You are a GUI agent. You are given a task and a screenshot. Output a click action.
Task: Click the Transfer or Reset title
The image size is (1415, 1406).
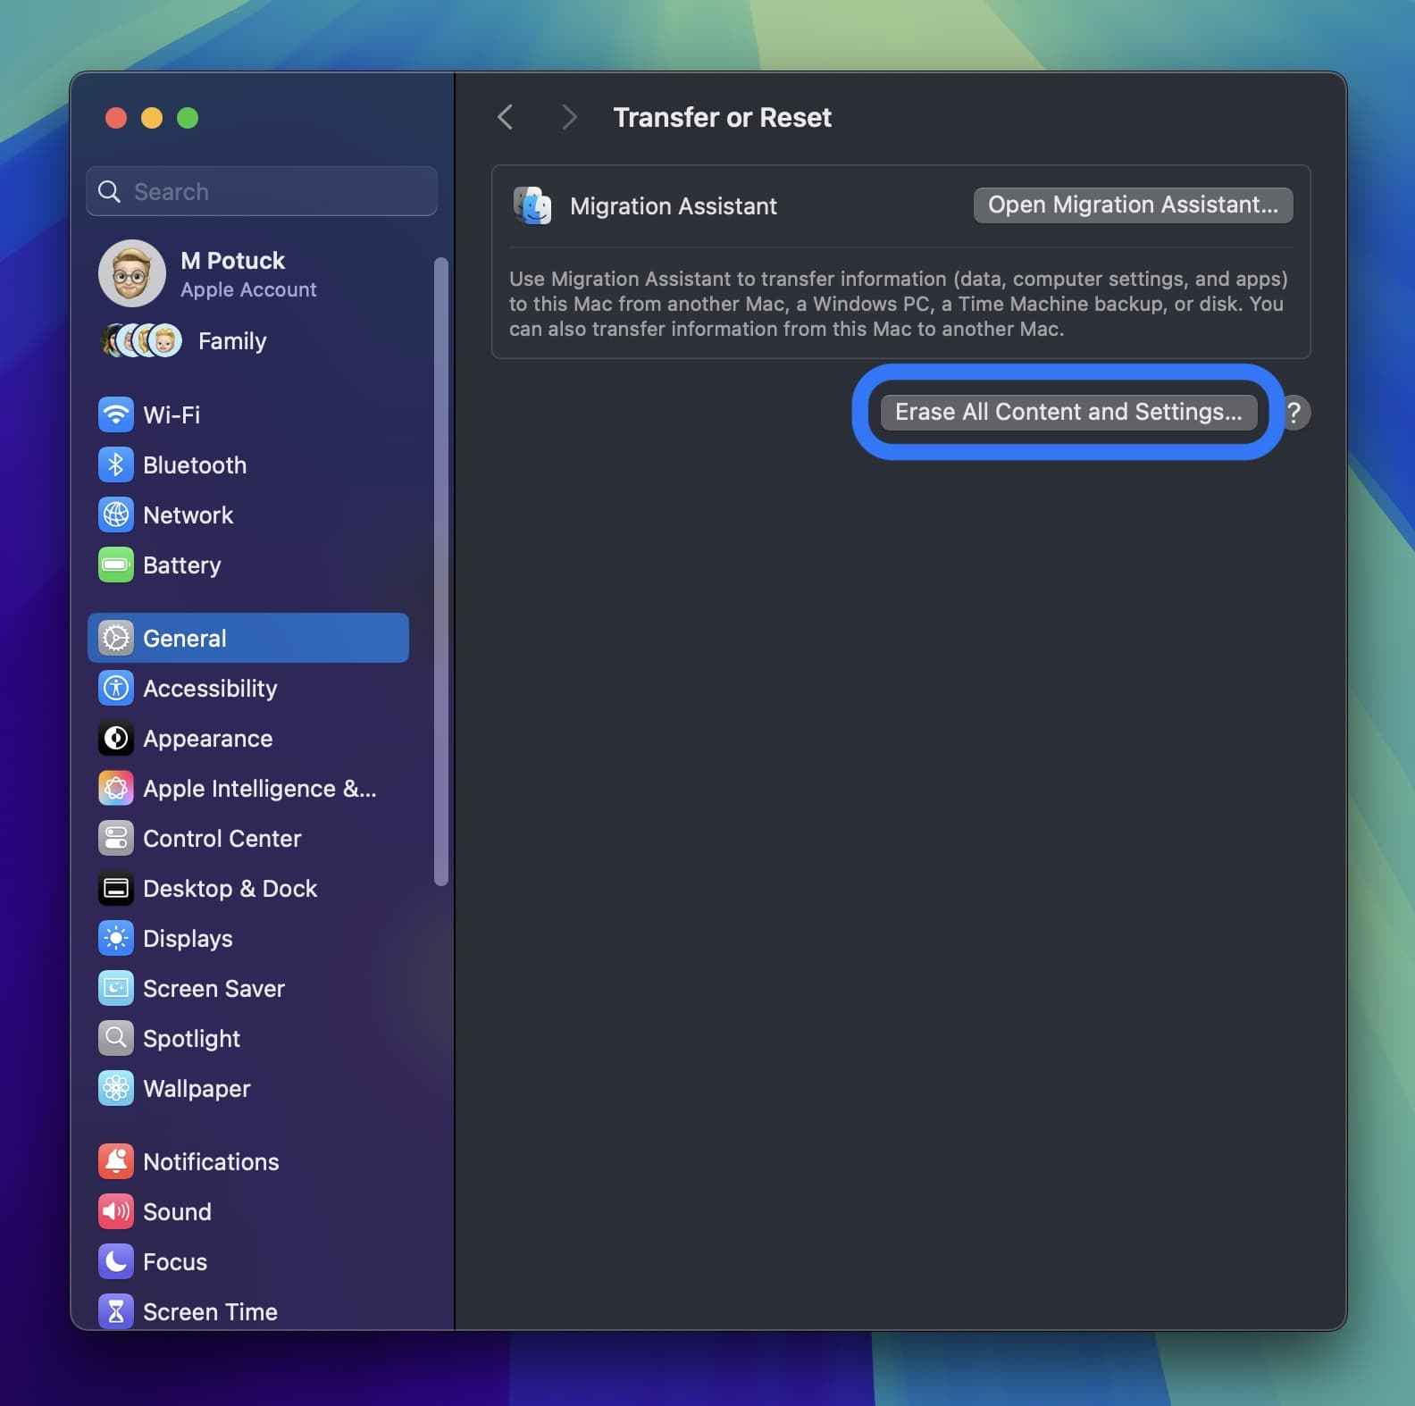click(722, 117)
